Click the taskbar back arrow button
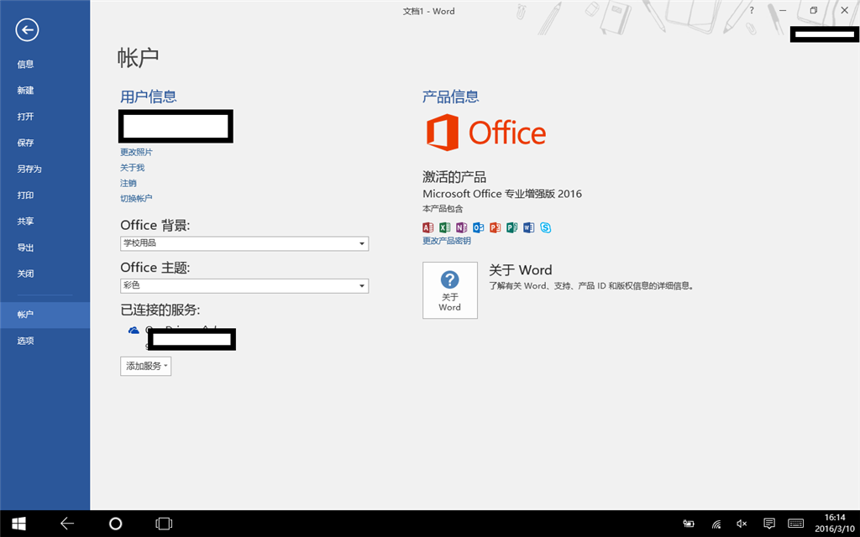This screenshot has height=537, width=860. 67,524
